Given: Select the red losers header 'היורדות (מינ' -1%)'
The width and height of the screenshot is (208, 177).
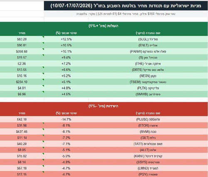Looking at the screenshot, I should click(104, 106).
